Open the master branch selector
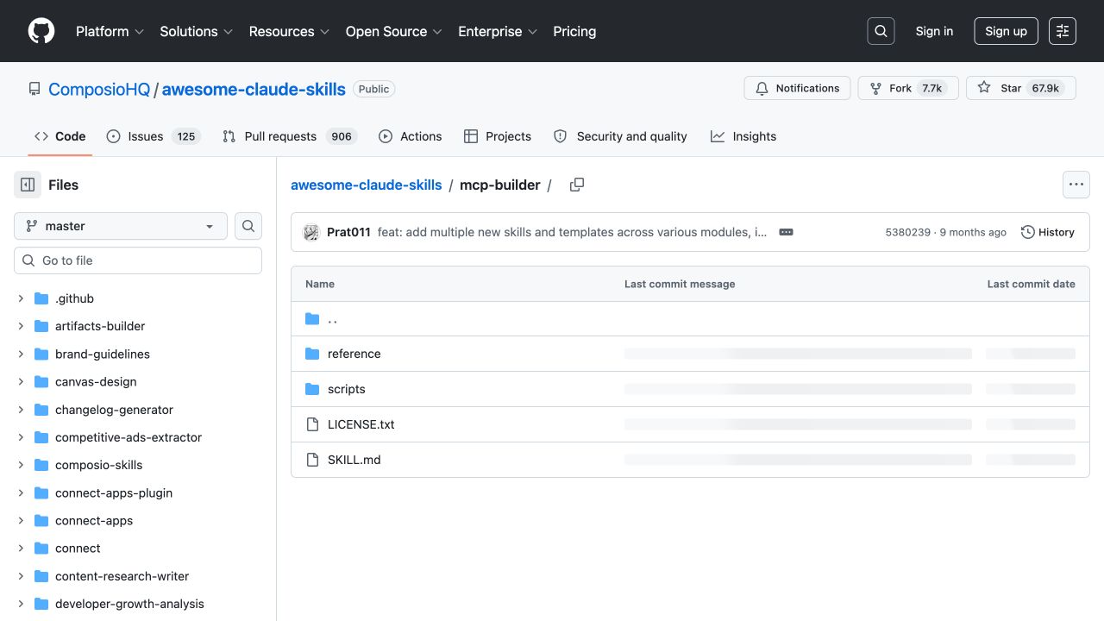 121,226
